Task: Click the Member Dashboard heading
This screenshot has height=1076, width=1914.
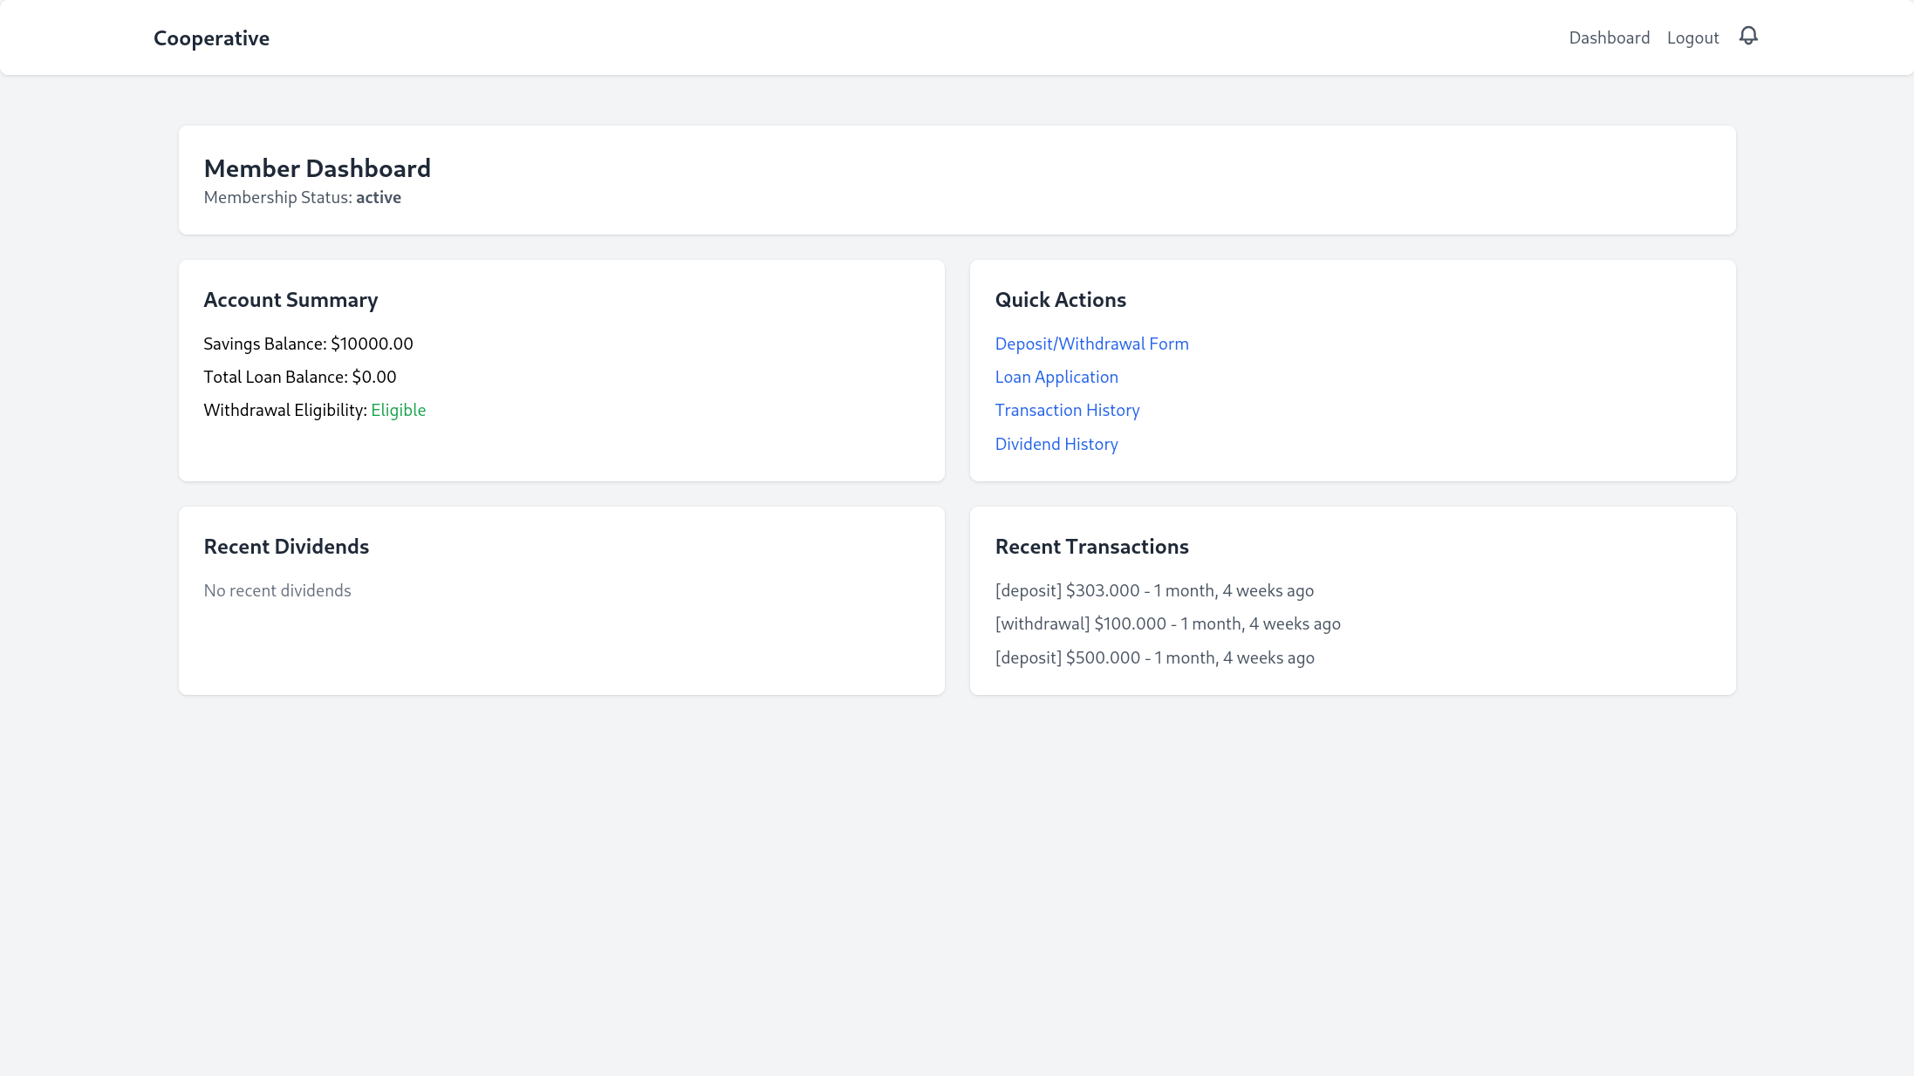Action: click(317, 168)
